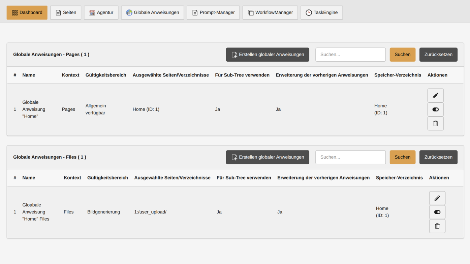Open the Dashboard tab
The height and width of the screenshot is (264, 470).
(x=27, y=12)
